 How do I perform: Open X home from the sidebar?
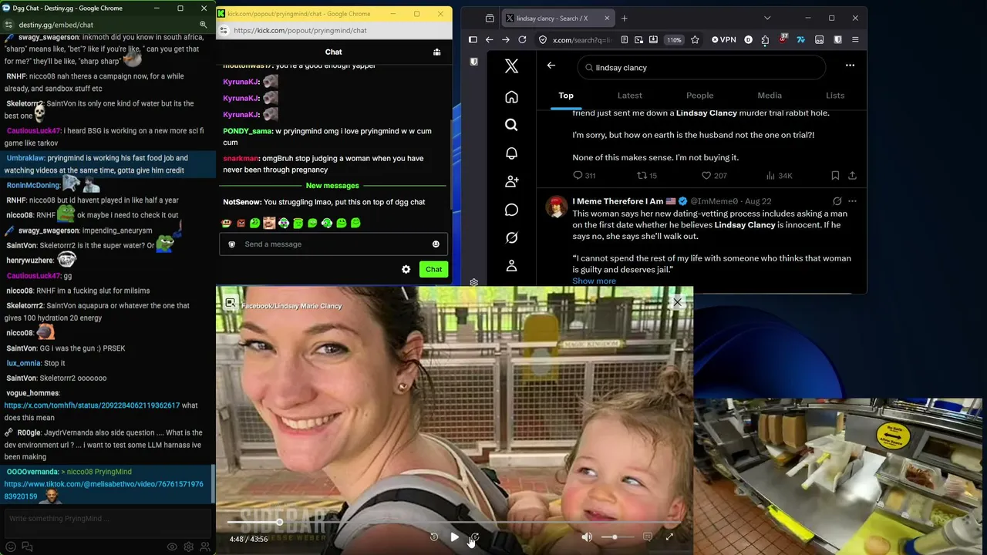511,97
